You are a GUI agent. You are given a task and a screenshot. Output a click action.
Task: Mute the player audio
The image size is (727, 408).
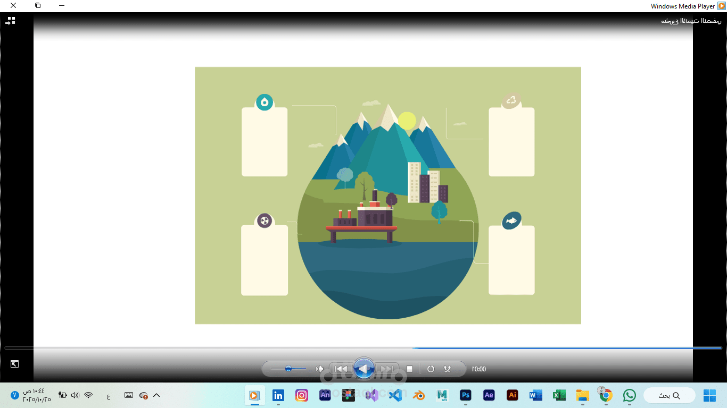[x=319, y=368]
